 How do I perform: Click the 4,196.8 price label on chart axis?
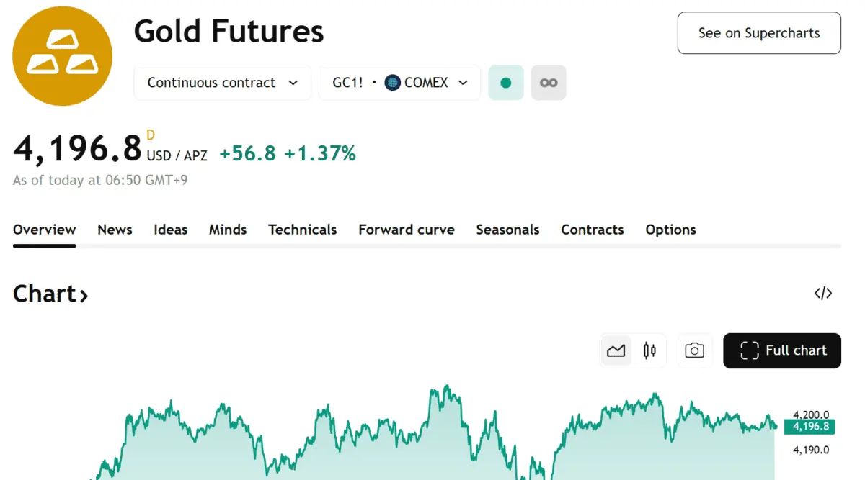click(x=811, y=427)
